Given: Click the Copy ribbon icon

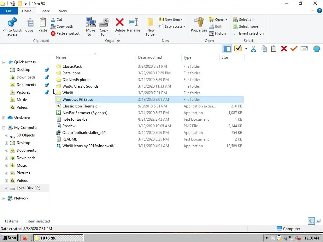Looking at the screenshot, I should click(x=29, y=25).
